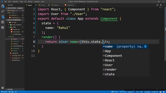Click the Prettier status bar item
Image resolution: width=166 pixels, height=93 pixels.
155,92
